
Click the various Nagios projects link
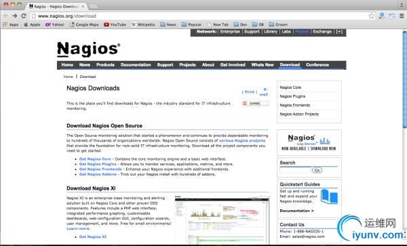242,140
